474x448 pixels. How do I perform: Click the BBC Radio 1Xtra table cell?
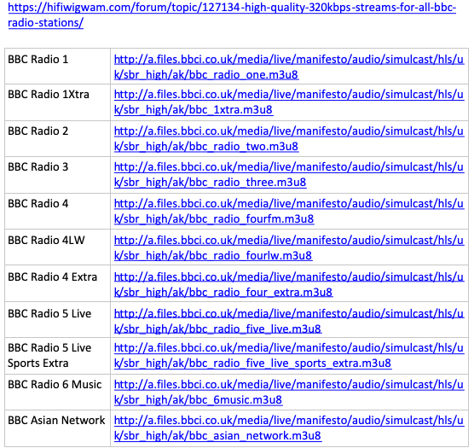(57, 102)
